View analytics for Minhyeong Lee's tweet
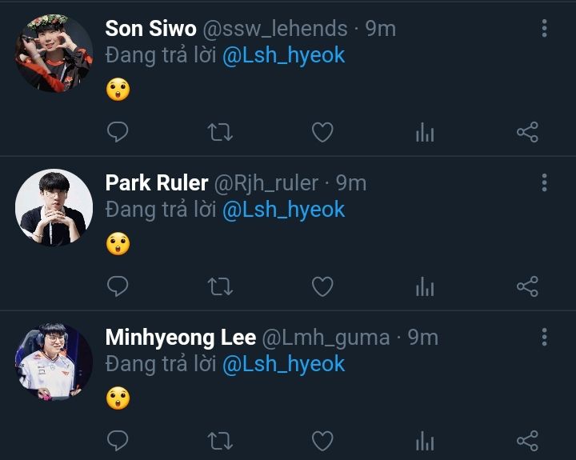Image resolution: width=576 pixels, height=460 pixels. click(425, 442)
